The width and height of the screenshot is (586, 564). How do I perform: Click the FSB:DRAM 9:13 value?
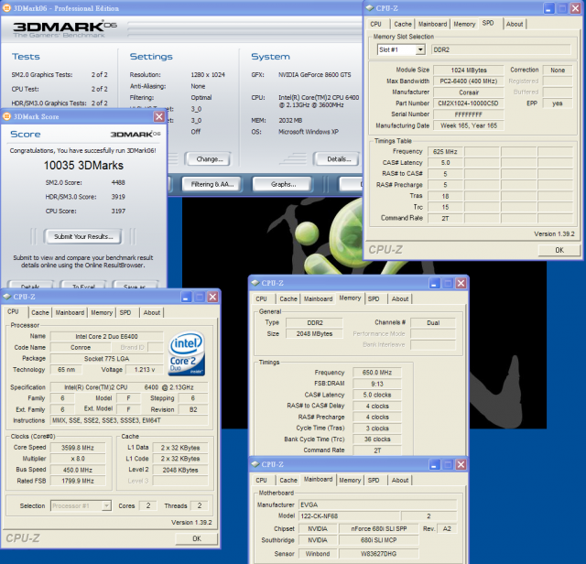(x=376, y=384)
